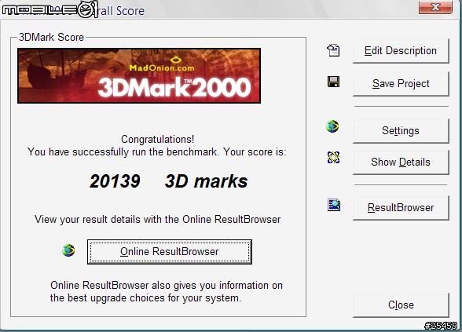Click the Close button at bottom right
The width and height of the screenshot is (462, 332).
[401, 305]
